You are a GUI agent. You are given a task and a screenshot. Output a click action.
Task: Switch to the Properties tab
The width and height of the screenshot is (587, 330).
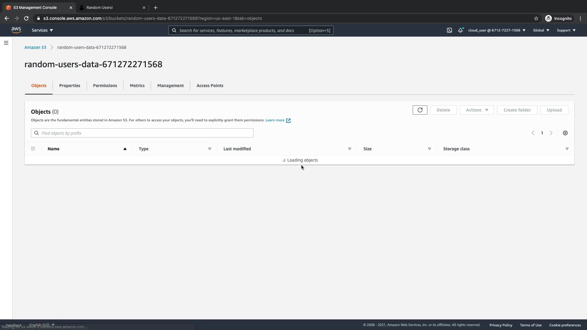pyautogui.click(x=70, y=86)
